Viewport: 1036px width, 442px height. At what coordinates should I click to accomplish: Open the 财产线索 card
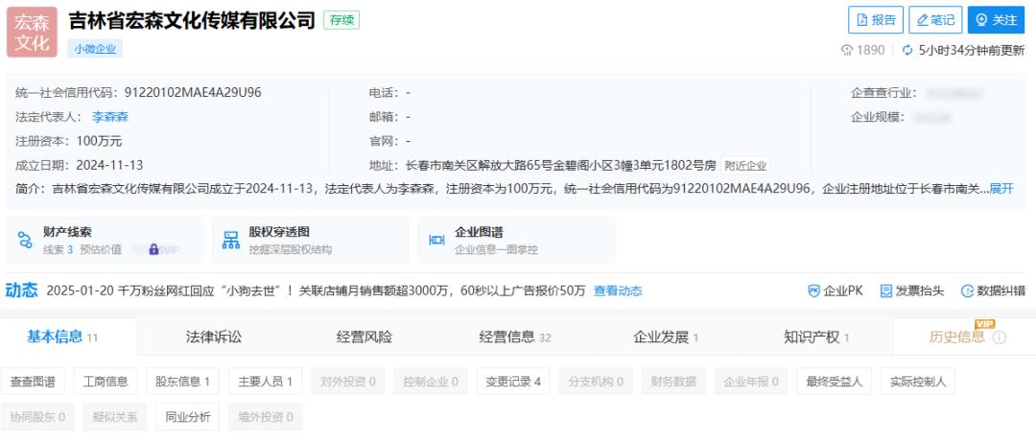pyautogui.click(x=105, y=241)
